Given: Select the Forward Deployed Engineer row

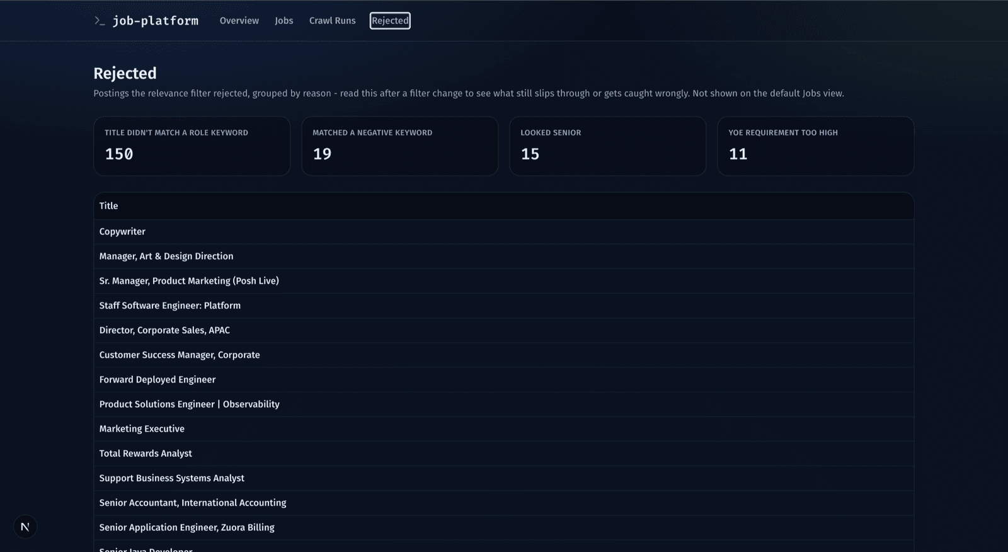Looking at the screenshot, I should pyautogui.click(x=504, y=379).
